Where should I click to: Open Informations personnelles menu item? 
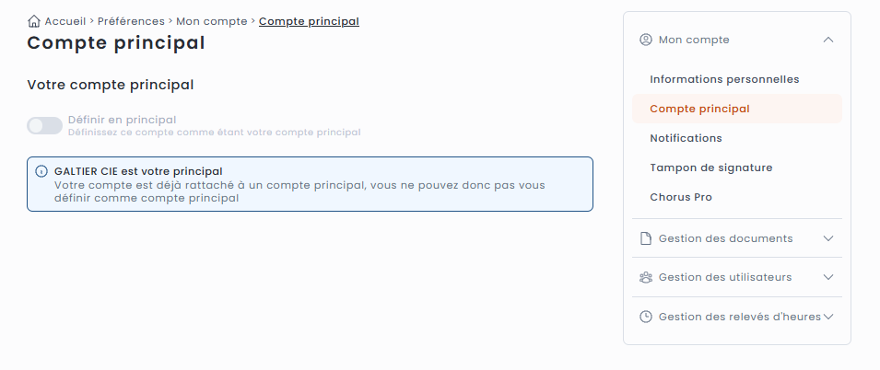pos(724,79)
